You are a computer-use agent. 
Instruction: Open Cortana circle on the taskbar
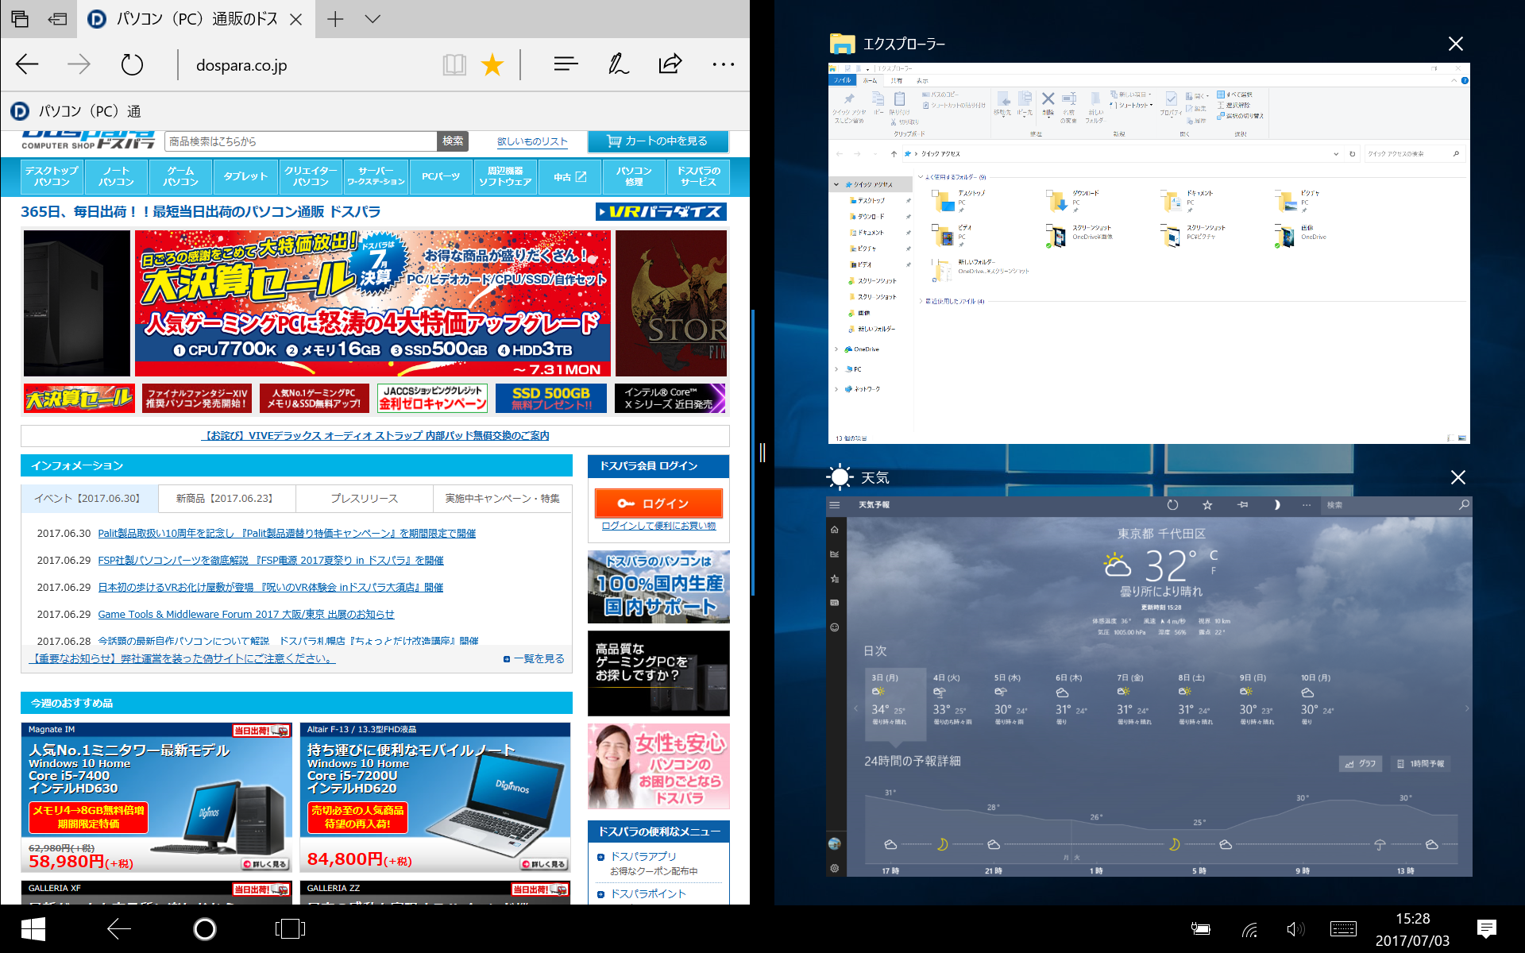205,928
